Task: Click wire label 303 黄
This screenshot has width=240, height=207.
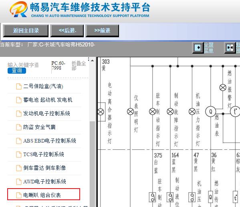Action: pyautogui.click(x=106, y=65)
